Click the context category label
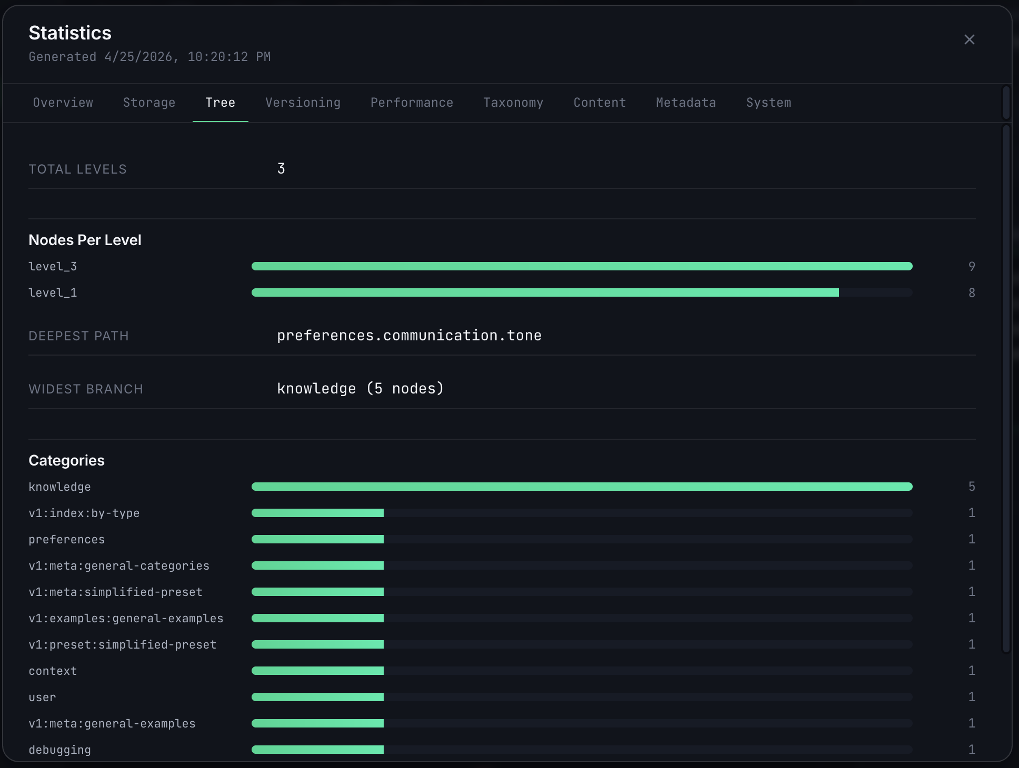The image size is (1019, 768). 53,671
